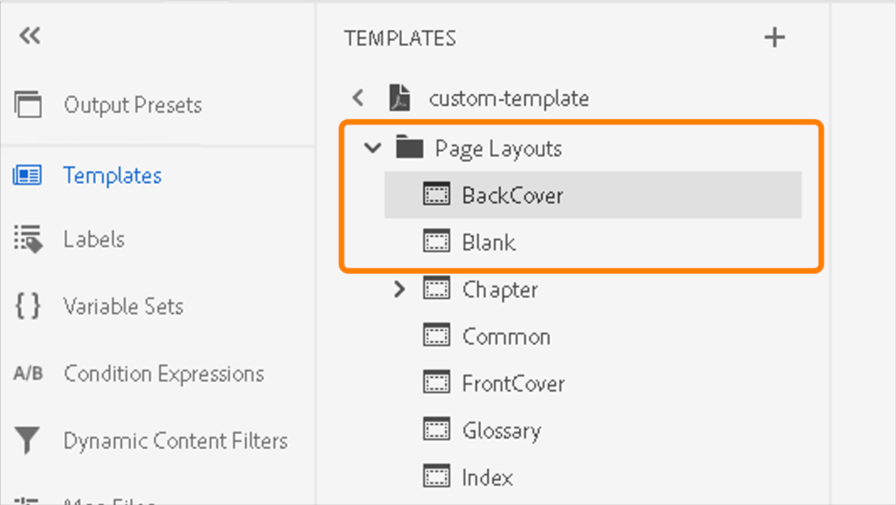Viewport: 896px width, 505px height.
Task: Select the Variable Sets braces icon
Action: coord(26,306)
